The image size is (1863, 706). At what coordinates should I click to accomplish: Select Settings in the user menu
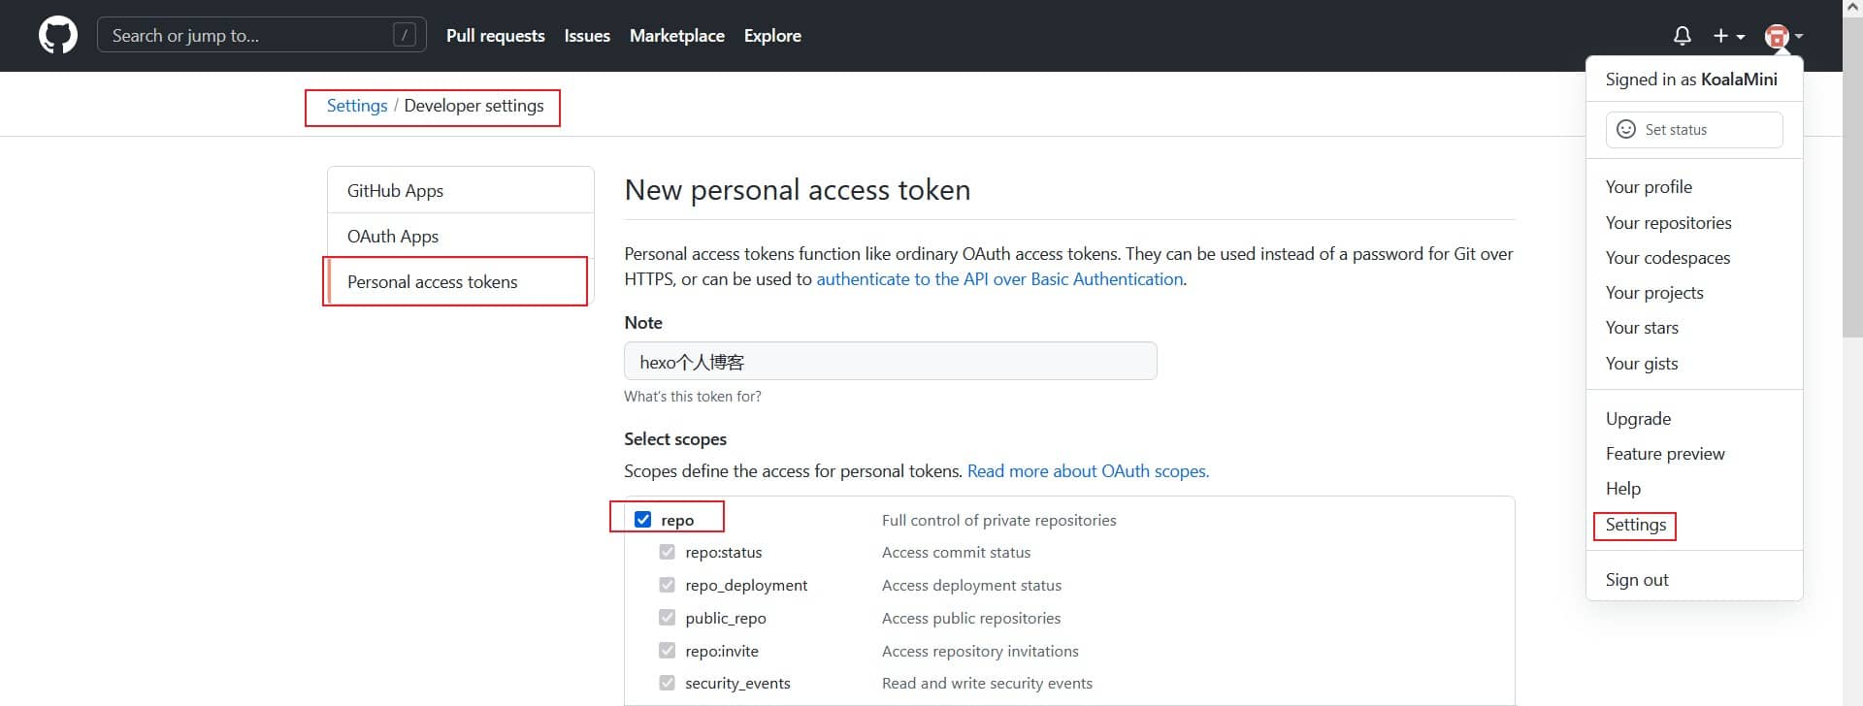coord(1635,525)
